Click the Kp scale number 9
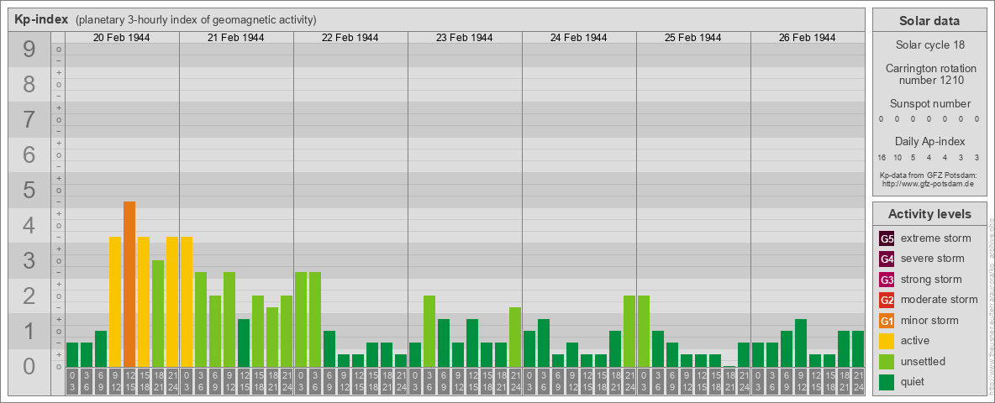The image size is (995, 403). coord(29,50)
